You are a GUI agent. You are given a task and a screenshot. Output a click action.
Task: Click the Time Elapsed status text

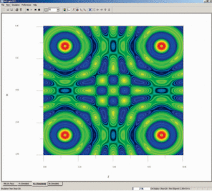(x=179, y=188)
